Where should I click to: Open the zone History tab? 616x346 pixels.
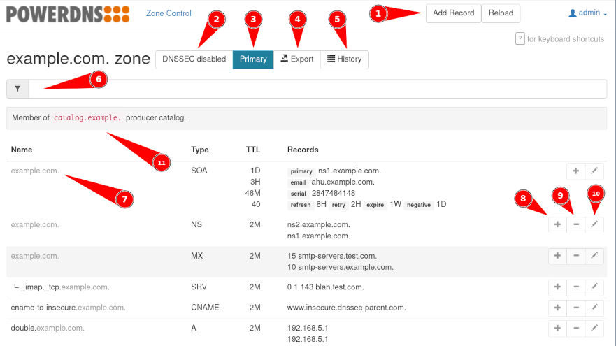coord(345,59)
